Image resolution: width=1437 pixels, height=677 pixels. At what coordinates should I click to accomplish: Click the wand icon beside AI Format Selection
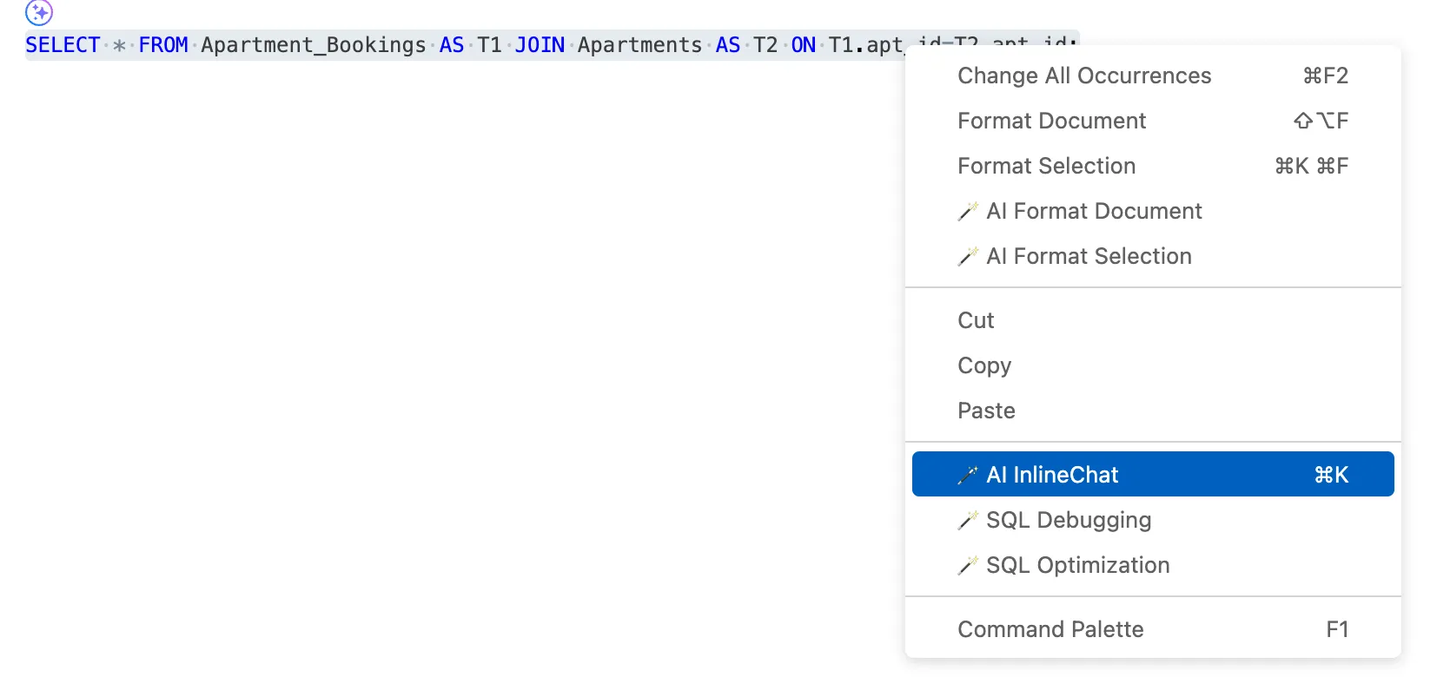[x=968, y=256]
